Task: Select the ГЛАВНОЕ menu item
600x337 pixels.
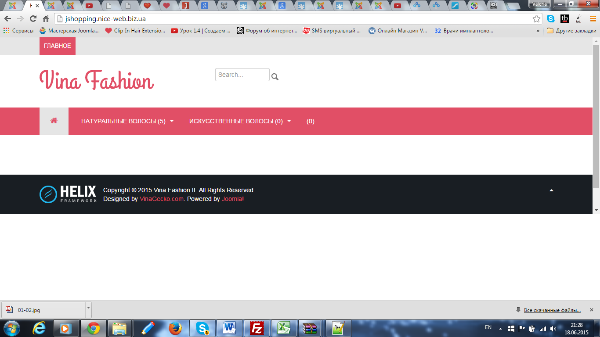Action: [x=57, y=46]
